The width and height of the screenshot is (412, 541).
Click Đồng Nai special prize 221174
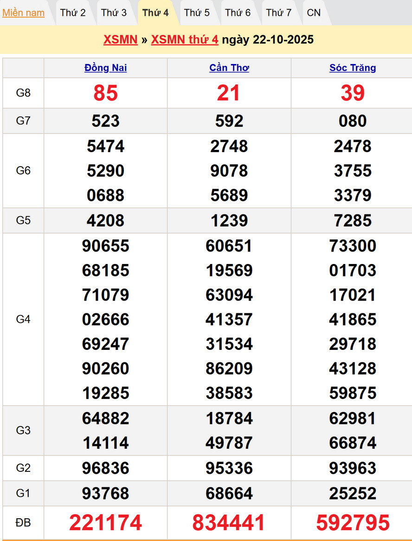(x=106, y=523)
